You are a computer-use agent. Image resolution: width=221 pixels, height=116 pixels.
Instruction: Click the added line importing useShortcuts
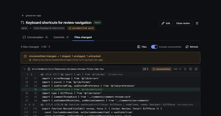click(110, 89)
